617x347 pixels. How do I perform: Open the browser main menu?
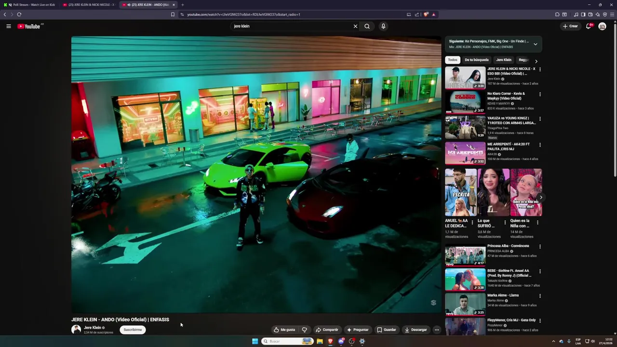[x=612, y=14]
